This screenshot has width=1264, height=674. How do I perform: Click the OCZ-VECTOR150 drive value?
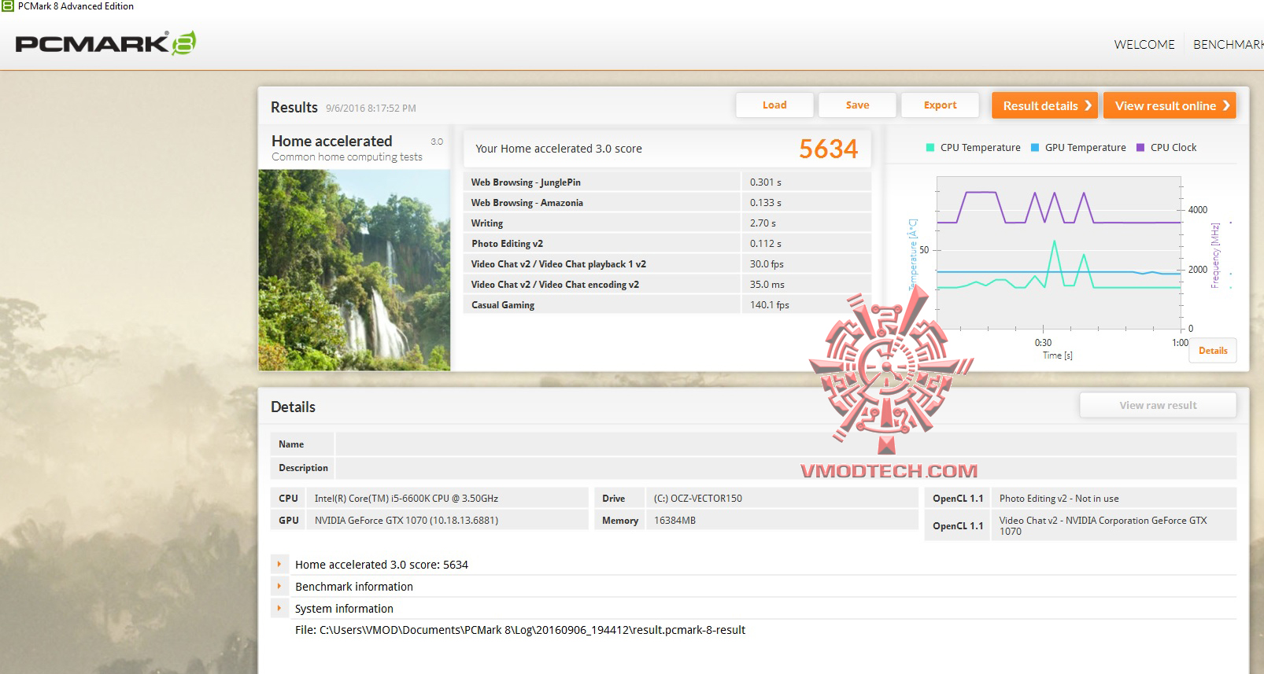pyautogui.click(x=697, y=498)
